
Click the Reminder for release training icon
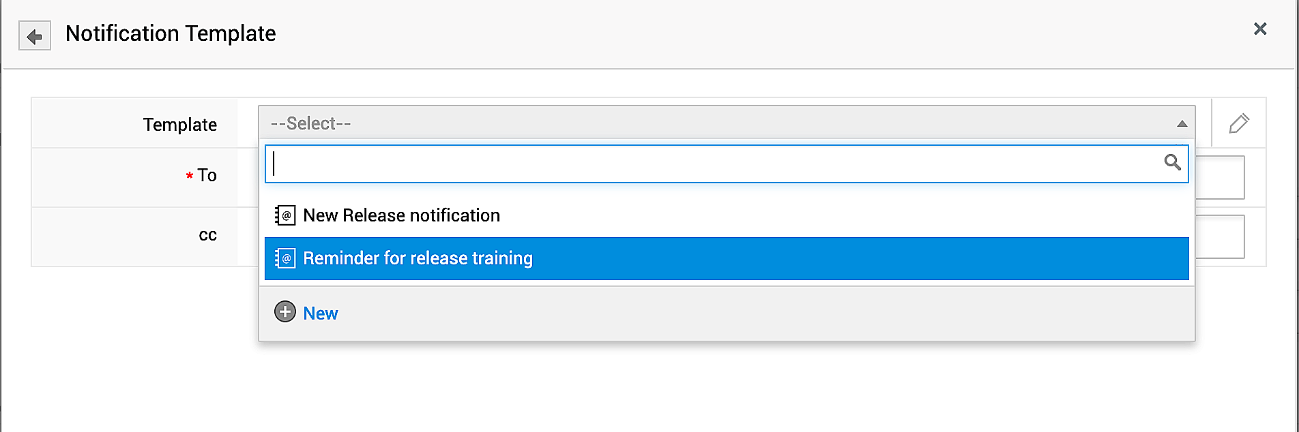(x=285, y=258)
